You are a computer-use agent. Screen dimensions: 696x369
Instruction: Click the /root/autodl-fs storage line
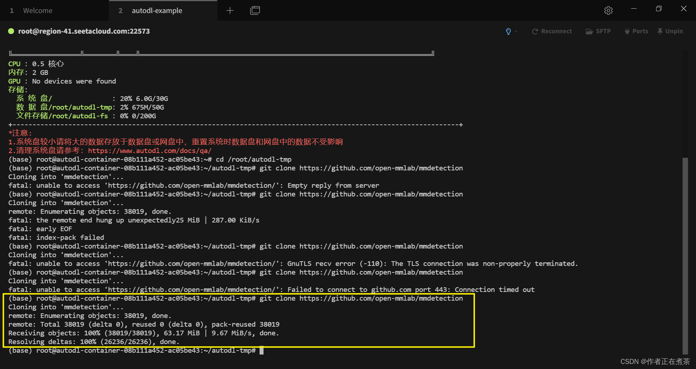click(86, 116)
